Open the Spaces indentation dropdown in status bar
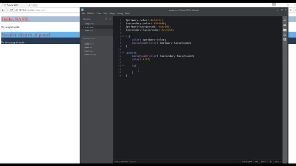This screenshot has height=166, width=296. coord(277,162)
